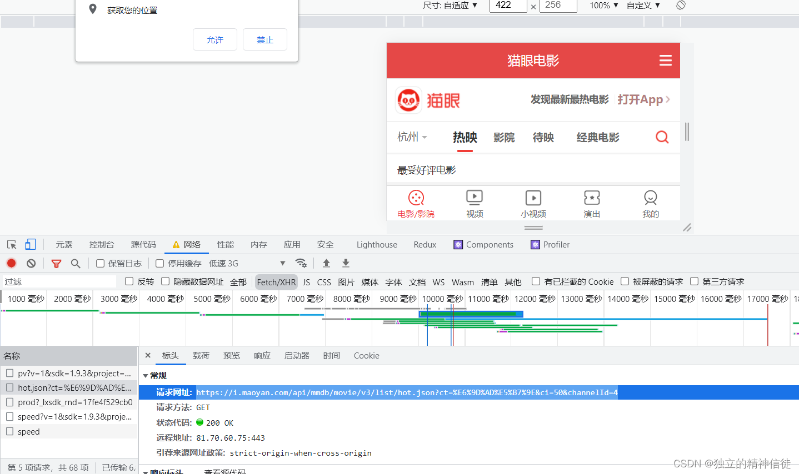The width and height of the screenshot is (799, 474).
Task: Click the 过滤 filter input field
Action: click(59, 281)
